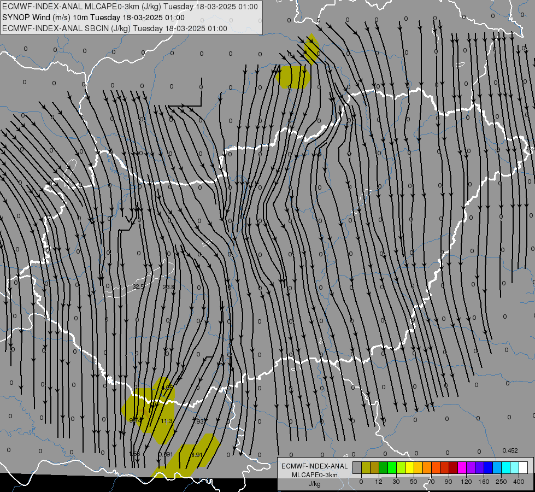535x492 pixels.
Task: Click the legend parameter label "MLCAPE0-3km"
Action: point(315,475)
